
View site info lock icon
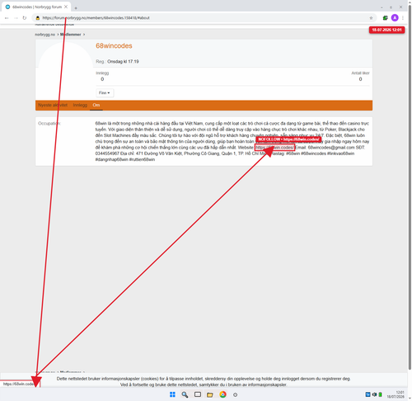point(38,18)
